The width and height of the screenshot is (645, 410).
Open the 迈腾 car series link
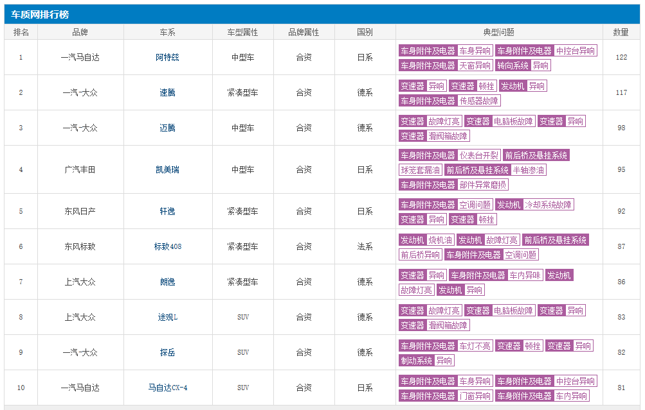[x=167, y=128]
